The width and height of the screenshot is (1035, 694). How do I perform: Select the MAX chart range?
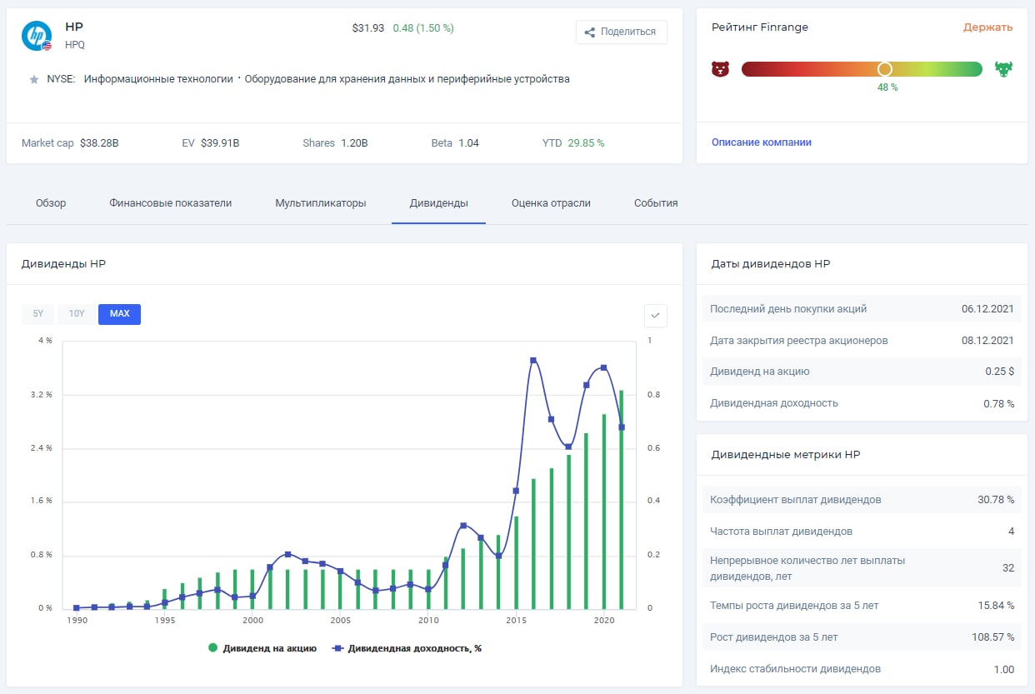(119, 314)
